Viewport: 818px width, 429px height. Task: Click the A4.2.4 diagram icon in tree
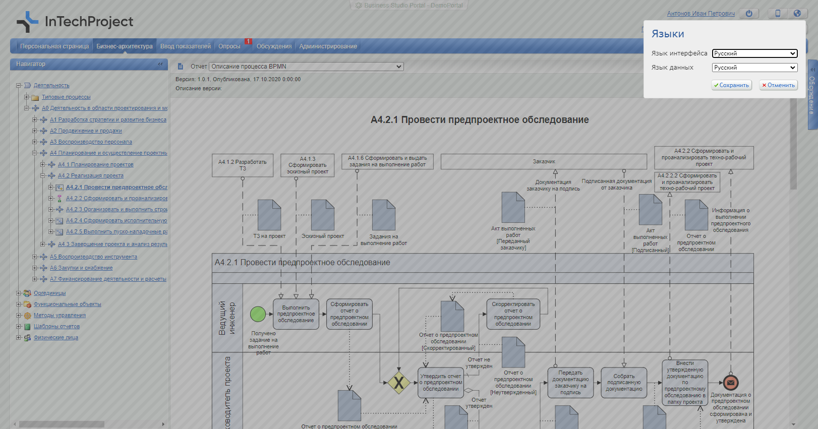pos(60,221)
